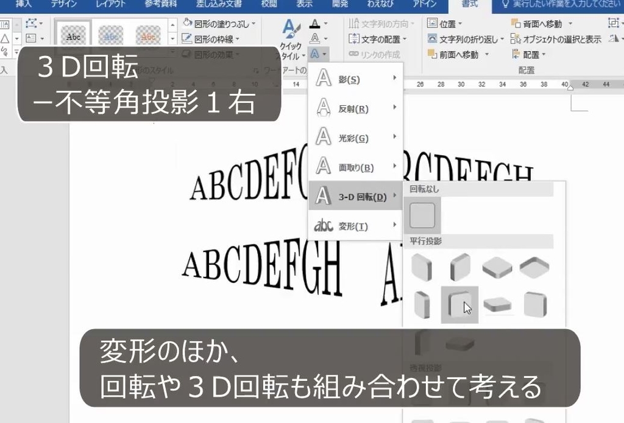Viewport: 624px width, 423px height.
Task: Choose the 回転なし no-rotation preset thumbnail
Action: click(422, 215)
